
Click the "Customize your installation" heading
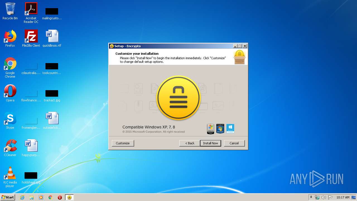click(137, 54)
